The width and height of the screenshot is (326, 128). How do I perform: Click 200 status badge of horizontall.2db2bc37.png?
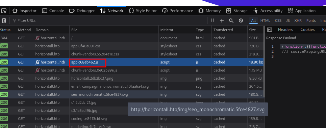click(4, 78)
